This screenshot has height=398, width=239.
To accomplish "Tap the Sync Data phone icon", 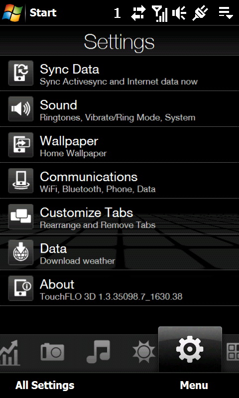I will [20, 73].
